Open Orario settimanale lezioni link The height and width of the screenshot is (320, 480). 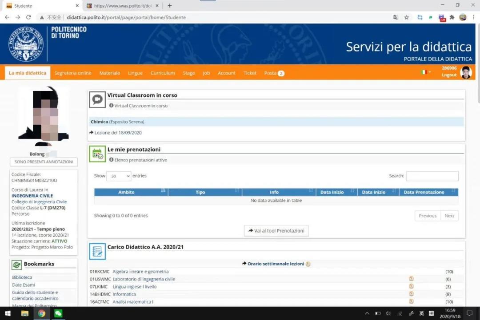click(x=276, y=264)
